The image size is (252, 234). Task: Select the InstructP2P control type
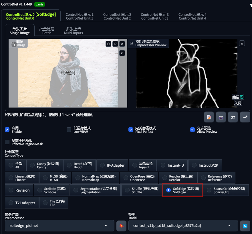click(205, 165)
